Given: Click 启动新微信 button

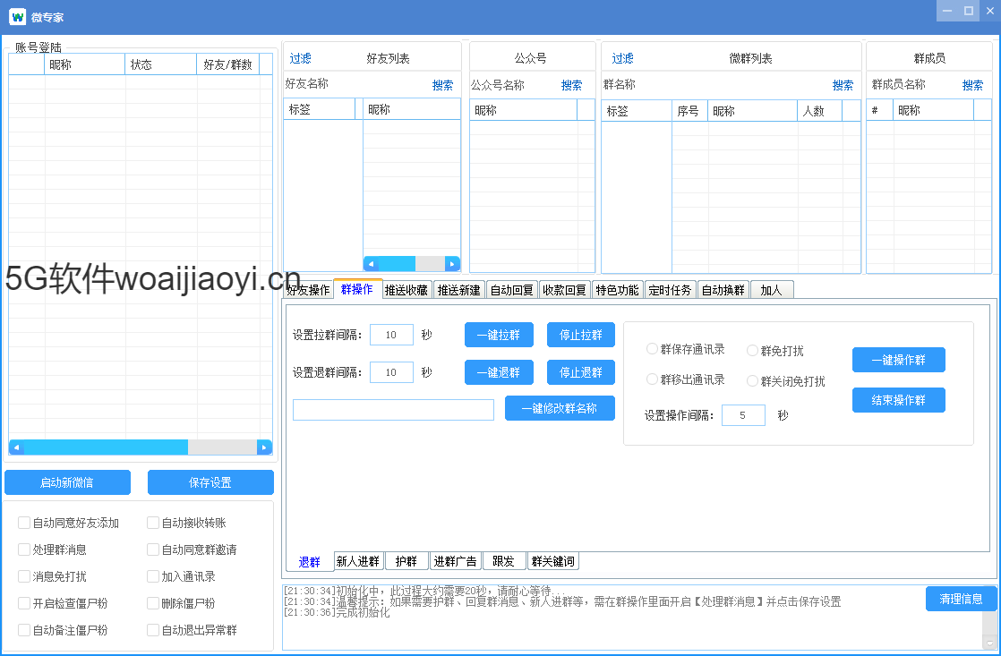Looking at the screenshot, I should point(68,482).
